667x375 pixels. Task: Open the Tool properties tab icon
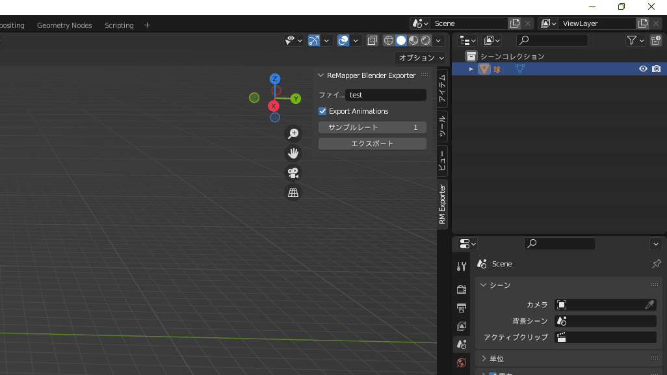(x=462, y=266)
